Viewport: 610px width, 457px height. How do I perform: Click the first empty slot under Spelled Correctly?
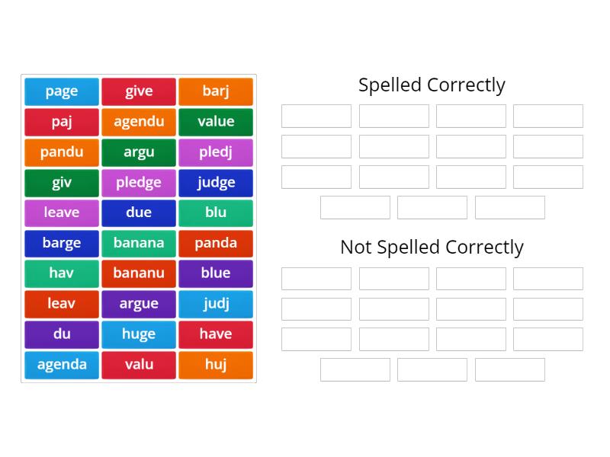point(316,116)
